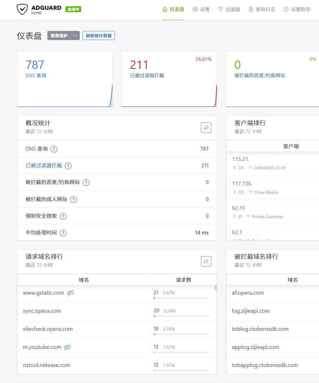The height and width of the screenshot is (383, 319).
Task: Click the AdGuard Home shield logo
Action: tap(22, 9)
